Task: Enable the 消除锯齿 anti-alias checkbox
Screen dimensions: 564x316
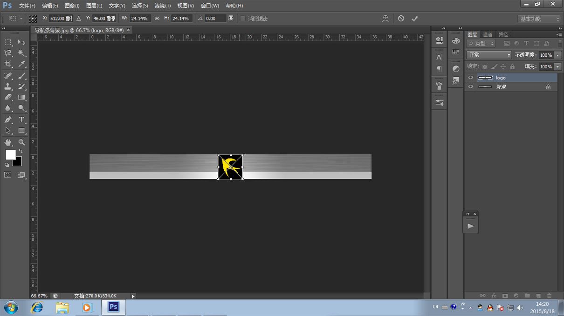Action: (242, 19)
